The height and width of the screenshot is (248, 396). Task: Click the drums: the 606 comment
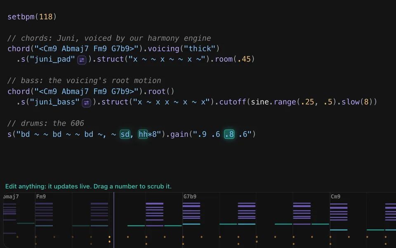[x=46, y=123]
